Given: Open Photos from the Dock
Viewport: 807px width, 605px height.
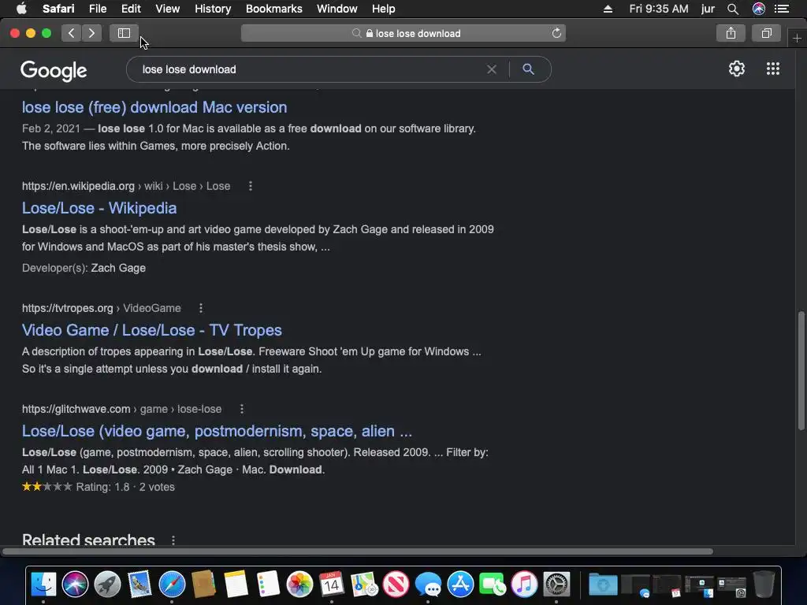Looking at the screenshot, I should pos(299,585).
